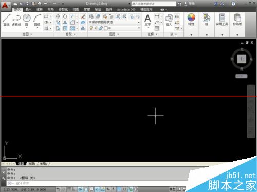This screenshot has width=257, height=192.
Task: Click the Save icon in quick access toolbar
Action: click(x=27, y=4)
